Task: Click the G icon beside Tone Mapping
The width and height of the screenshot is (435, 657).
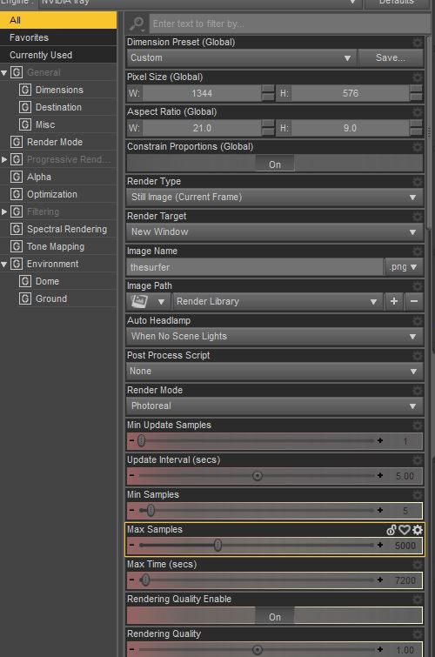Action: [17, 246]
